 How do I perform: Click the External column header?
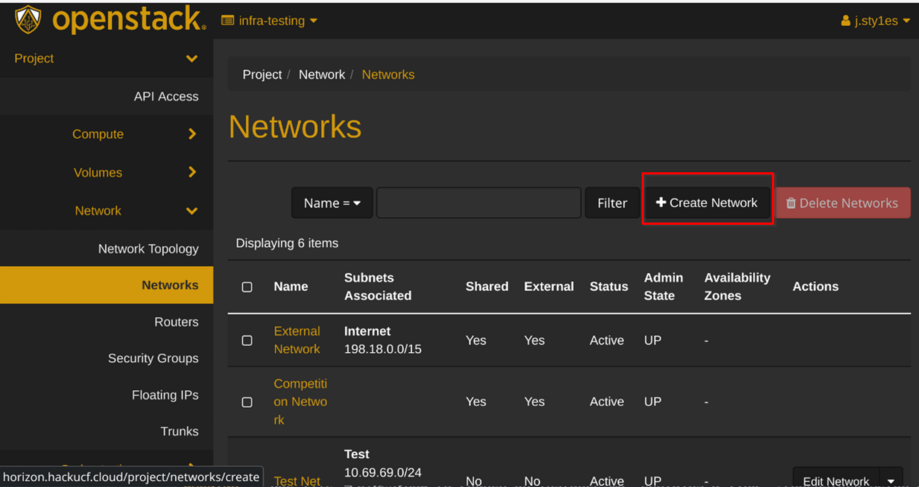(549, 287)
